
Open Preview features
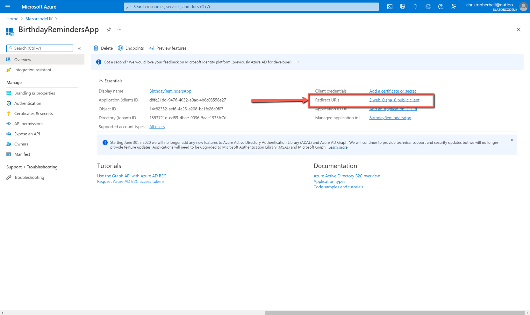(168, 48)
